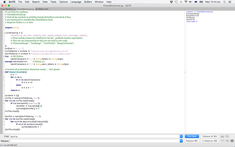
Task: Click the volume speaker icon
Action: tap(191, 2)
